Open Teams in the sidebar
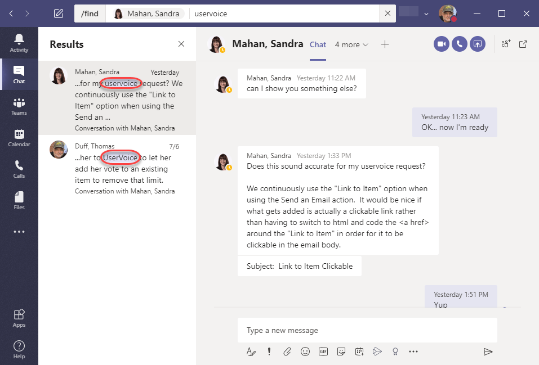This screenshot has height=365, width=539. click(19, 106)
